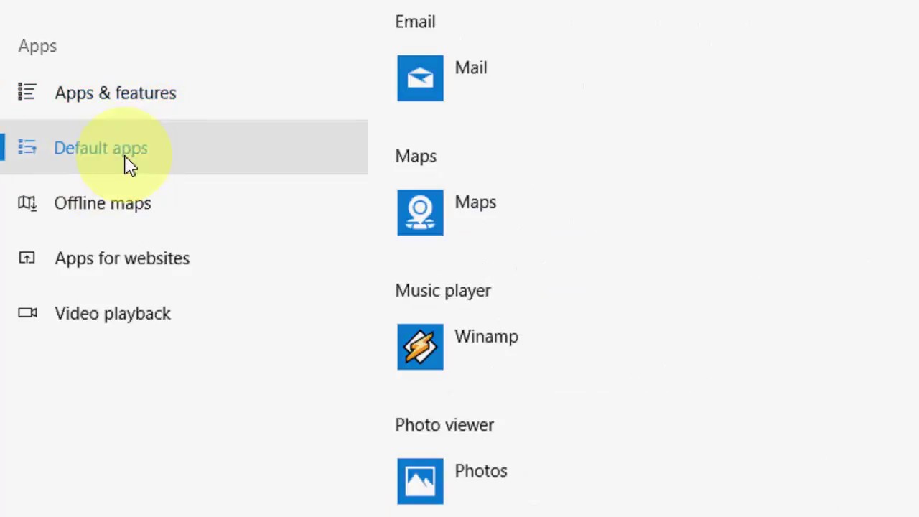Click the Mail app icon
Screen dimensions: 919x517
[420, 78]
